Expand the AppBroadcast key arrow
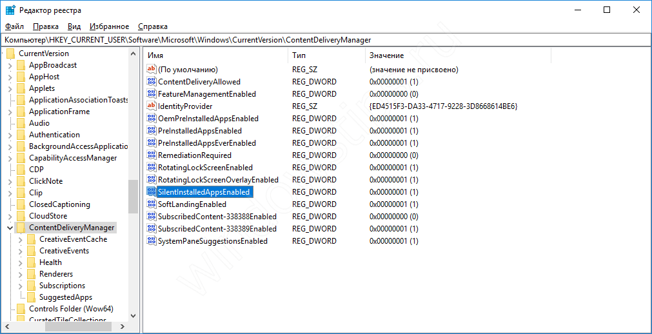This screenshot has width=652, height=334. point(10,65)
